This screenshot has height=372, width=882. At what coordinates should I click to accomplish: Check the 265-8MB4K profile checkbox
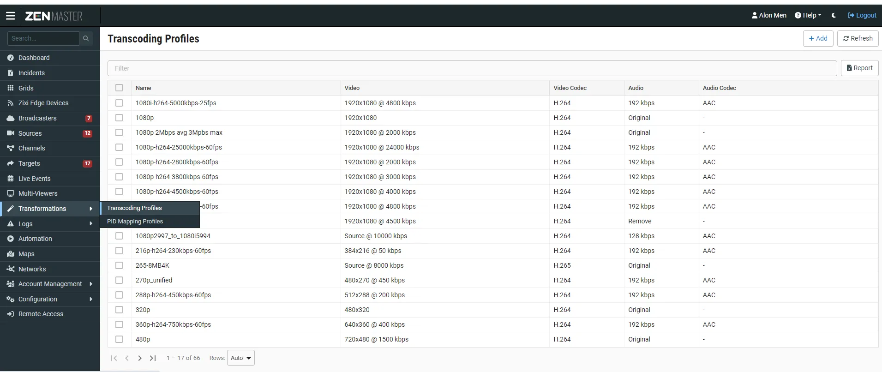119,265
